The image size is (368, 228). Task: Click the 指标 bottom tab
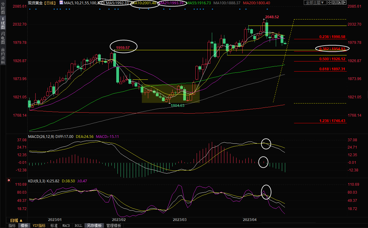point(12,226)
